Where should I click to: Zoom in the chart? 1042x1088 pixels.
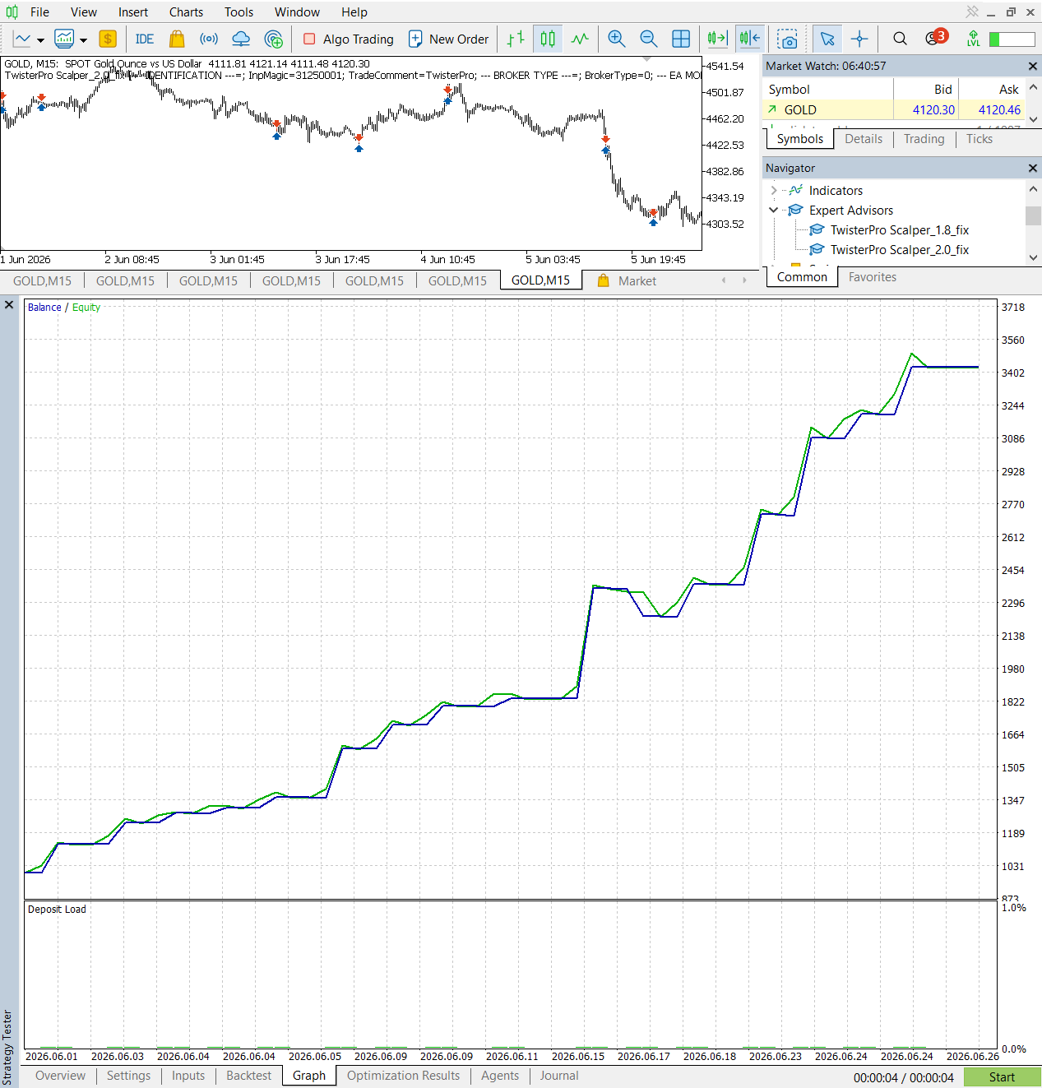tap(616, 39)
